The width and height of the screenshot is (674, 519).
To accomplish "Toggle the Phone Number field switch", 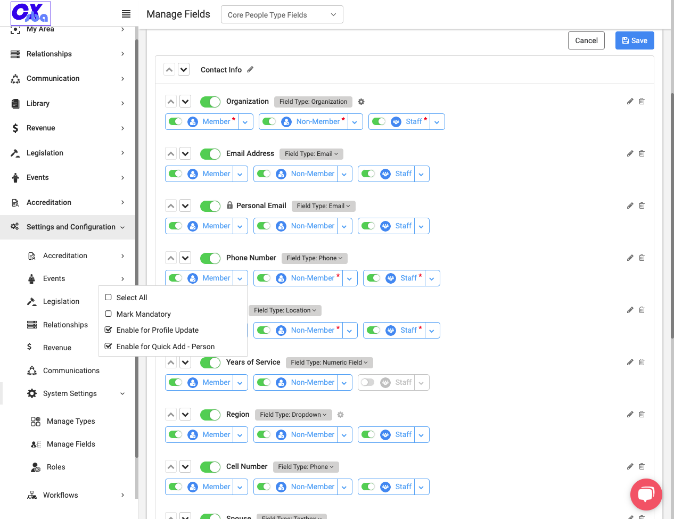I will (x=210, y=258).
